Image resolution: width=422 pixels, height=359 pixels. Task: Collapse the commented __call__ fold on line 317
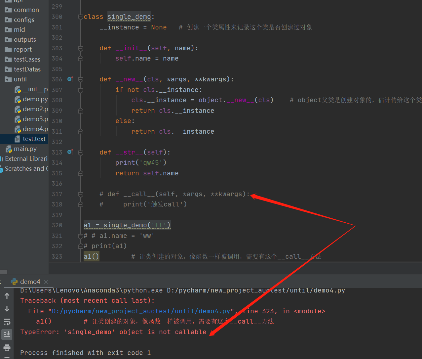[81, 194]
